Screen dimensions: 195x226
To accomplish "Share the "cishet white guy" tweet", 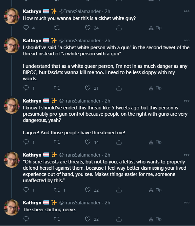I will [119, 28].
